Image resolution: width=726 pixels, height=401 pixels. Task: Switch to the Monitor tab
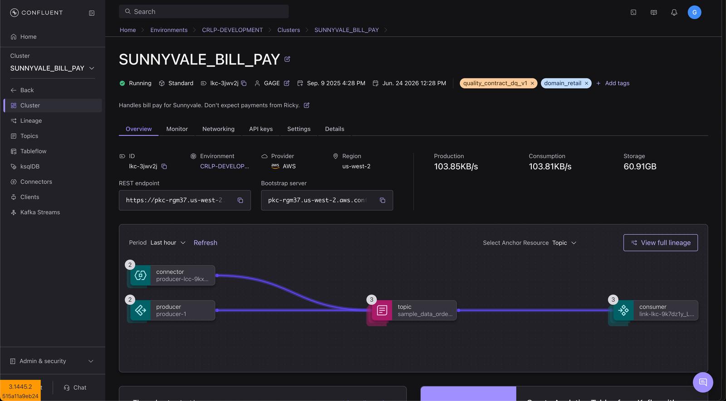[177, 129]
